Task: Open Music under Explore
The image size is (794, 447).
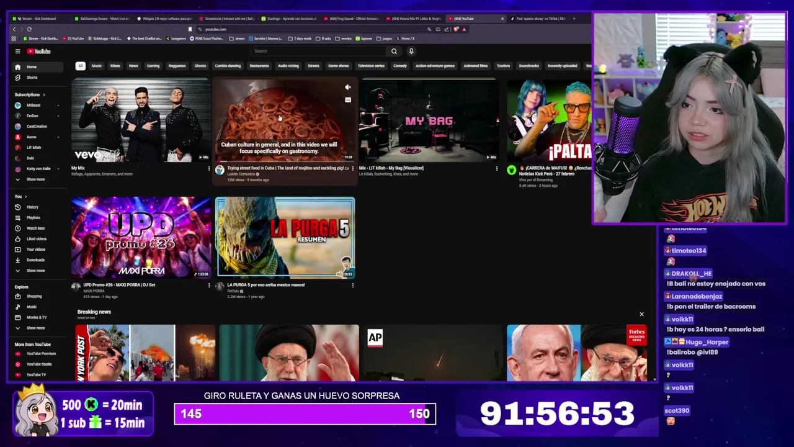Action: pyautogui.click(x=37, y=307)
